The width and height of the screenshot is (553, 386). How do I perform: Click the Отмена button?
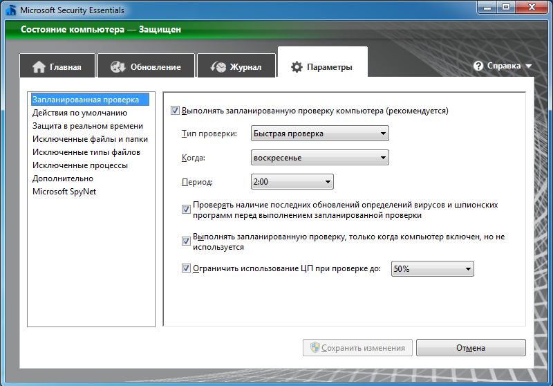coord(471,348)
